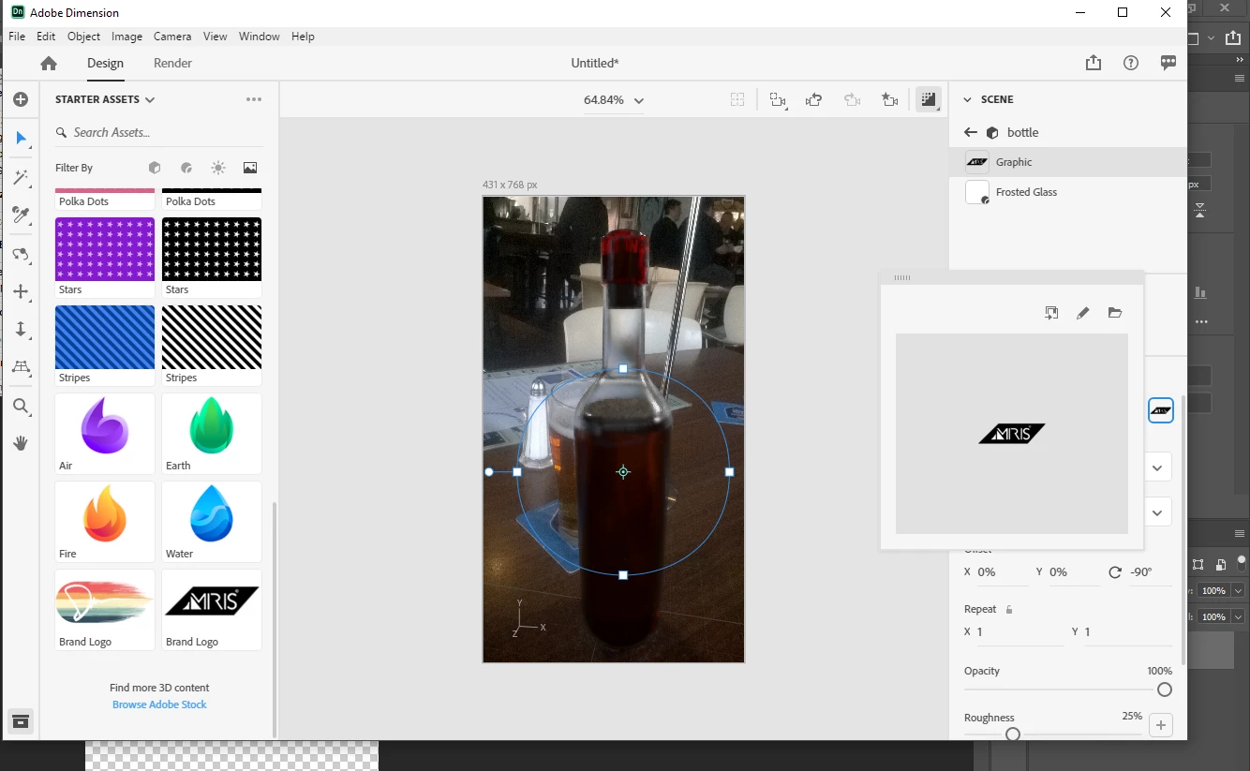Select the Dolly camera tool
This screenshot has width=1250, height=771.
coord(22,329)
